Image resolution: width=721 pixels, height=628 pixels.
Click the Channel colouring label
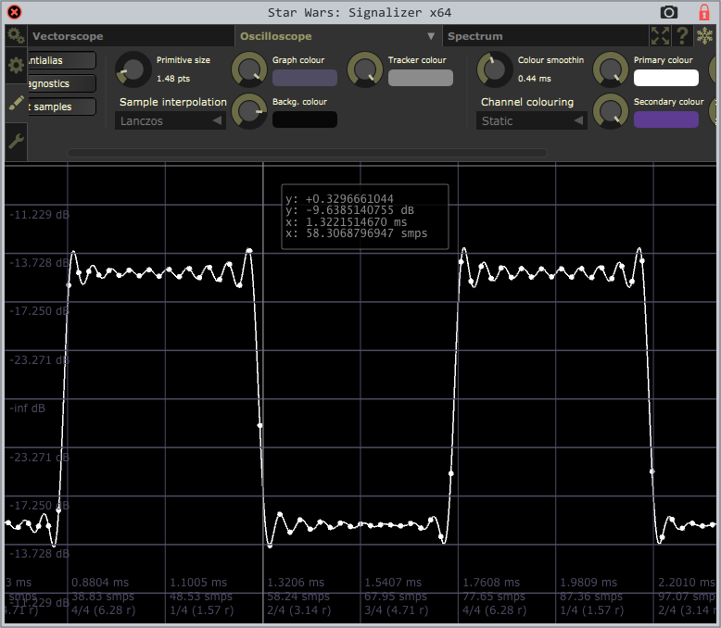pyautogui.click(x=527, y=102)
